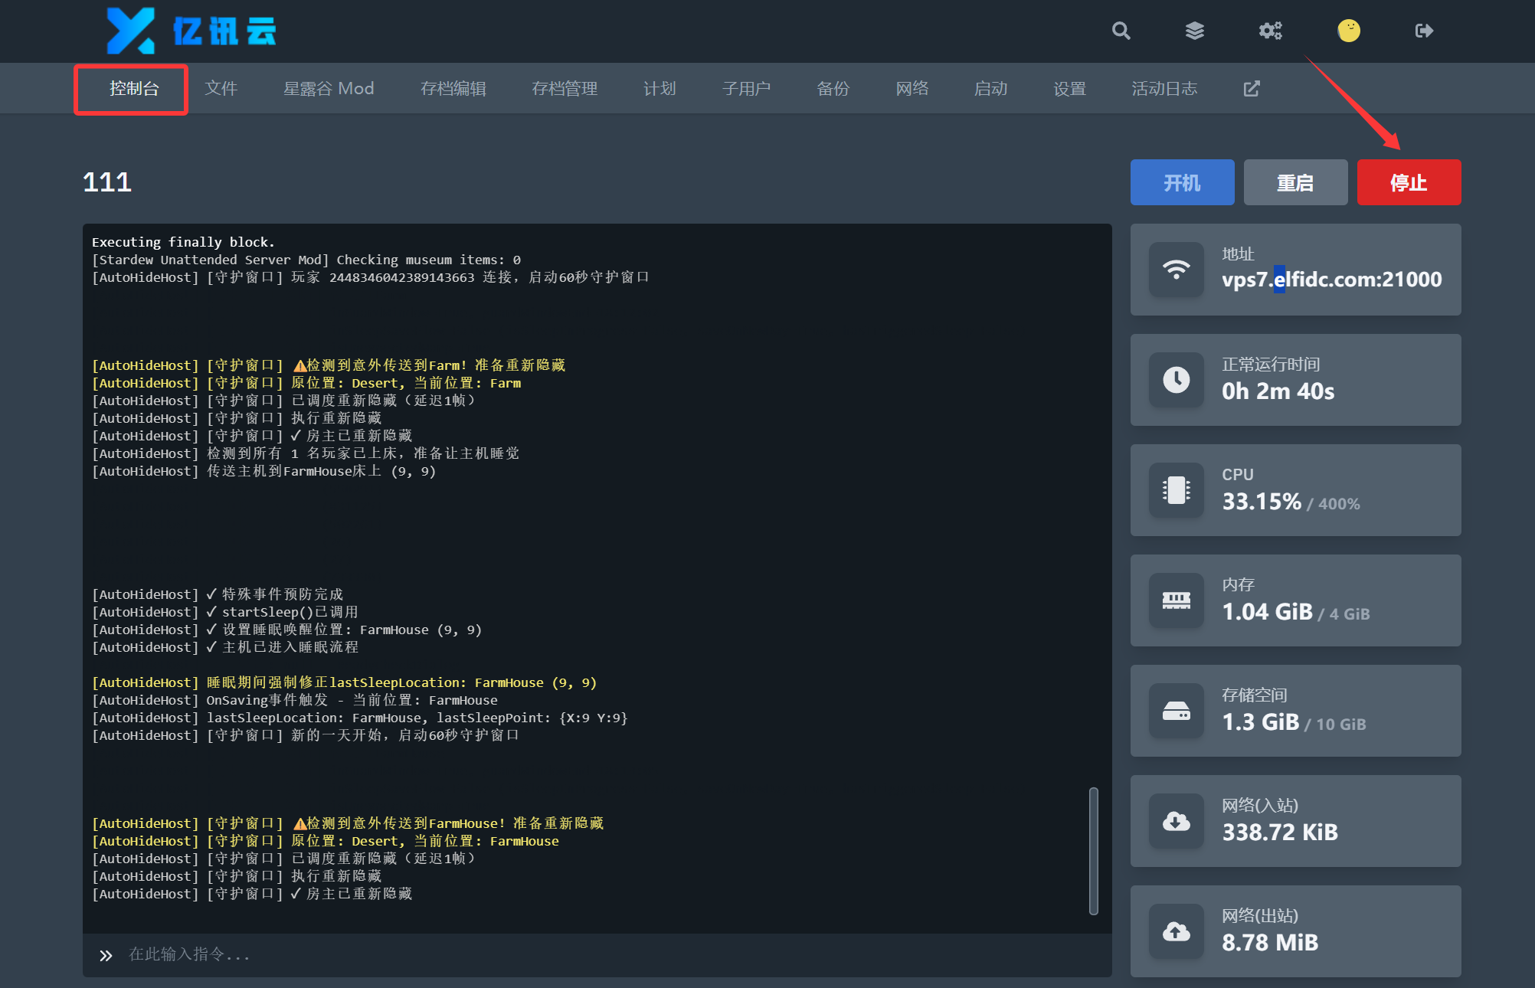Click the storage disk icon
Viewport: 1535px width, 988px height.
[1177, 711]
